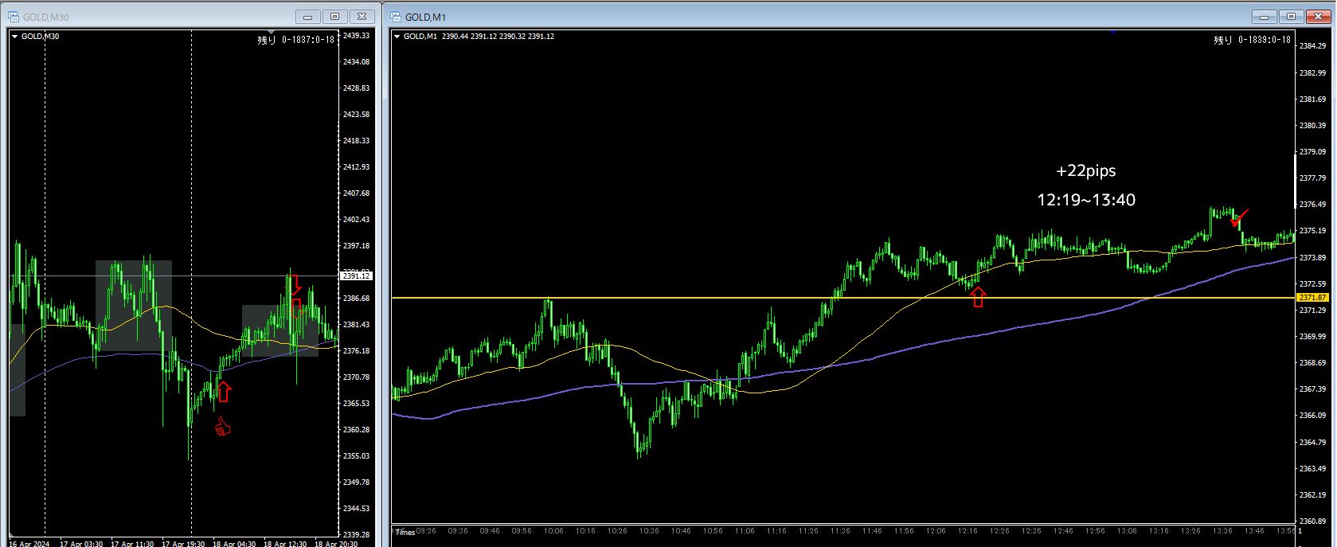Click the 2360.89 price on M1 scale
This screenshot has height=547, width=1337.
[x=1312, y=522]
